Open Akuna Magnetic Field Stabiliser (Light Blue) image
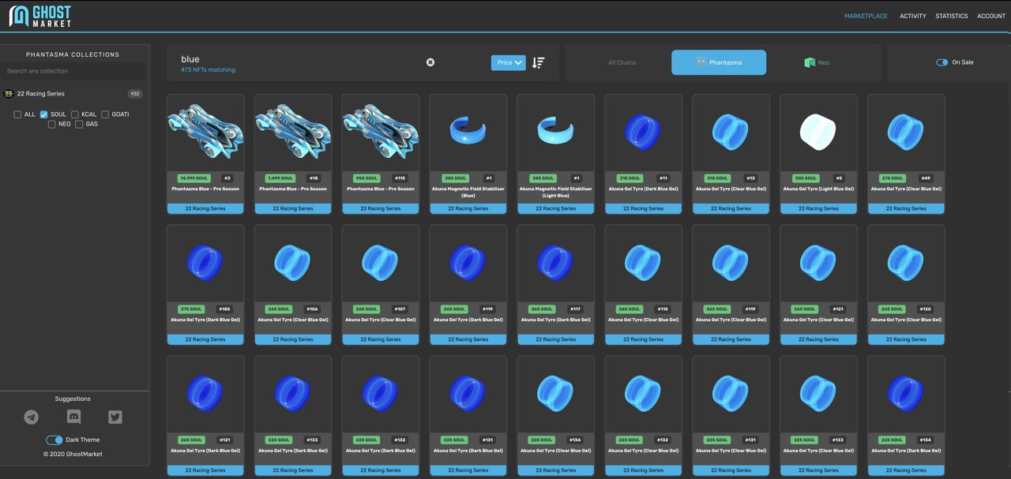 [556, 133]
